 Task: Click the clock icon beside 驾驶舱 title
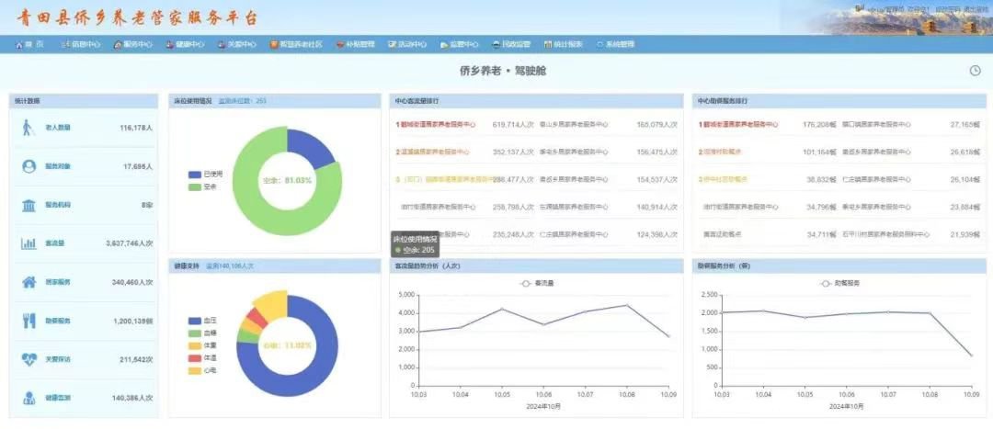[x=976, y=71]
